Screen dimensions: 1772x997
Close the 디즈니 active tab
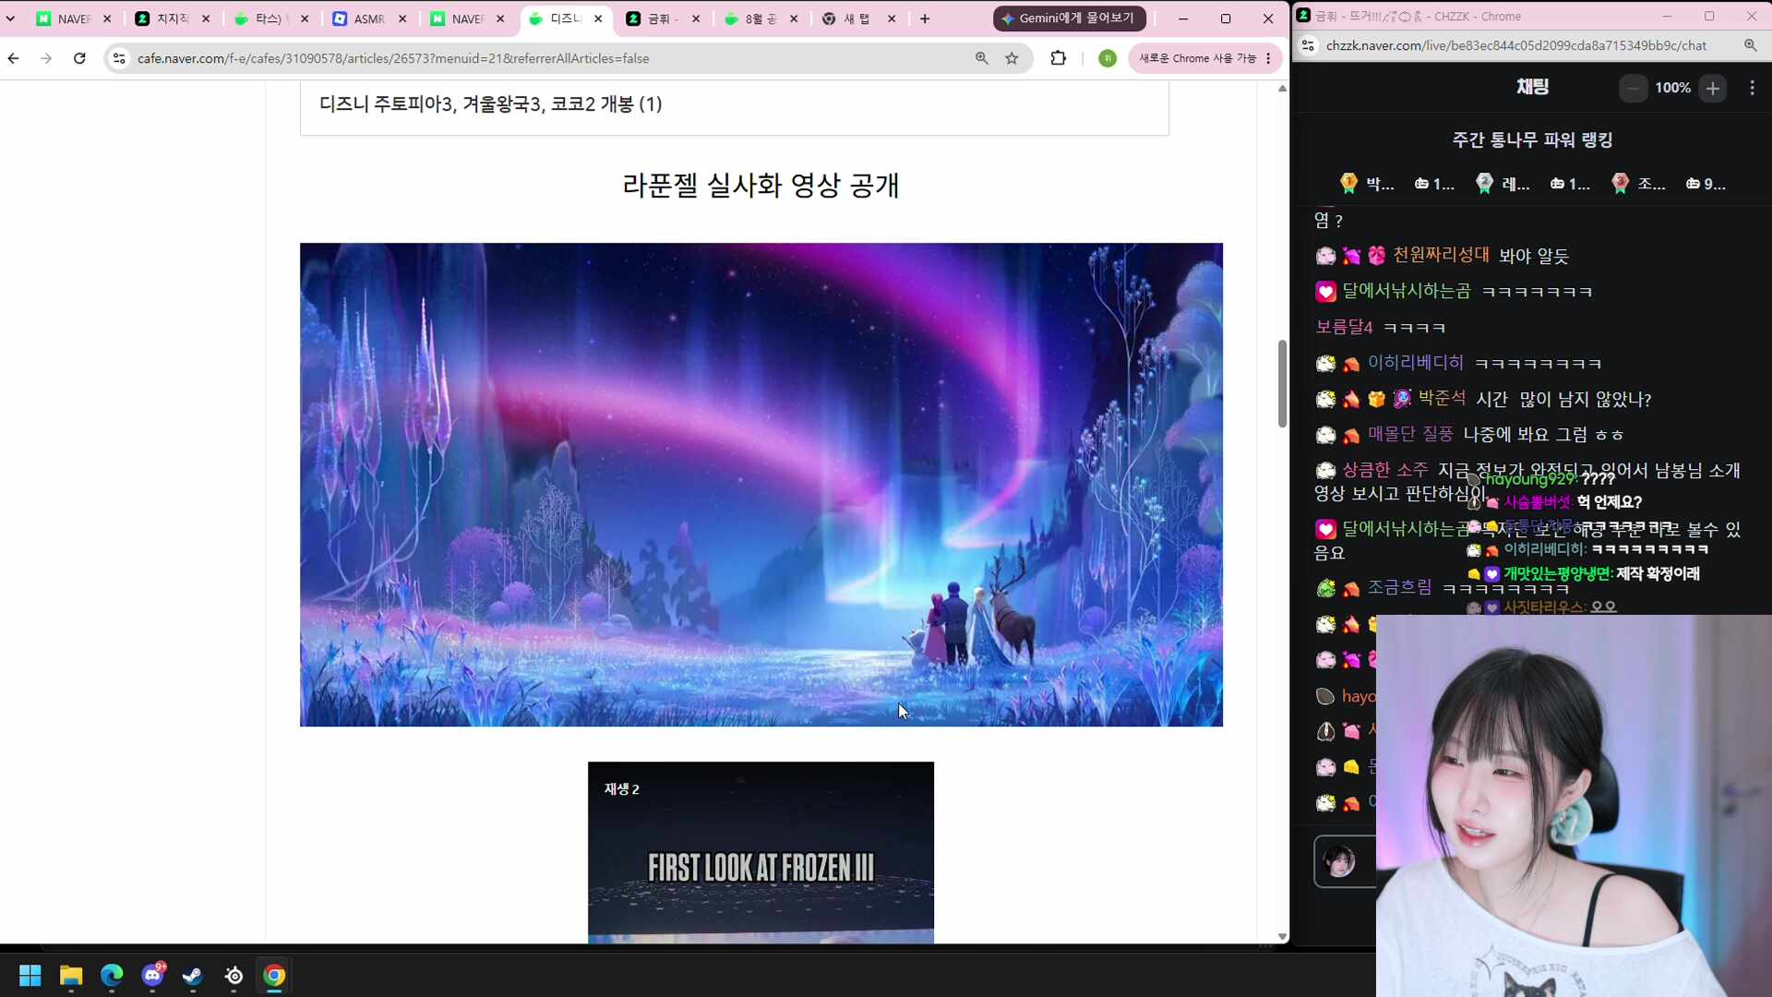598,18
